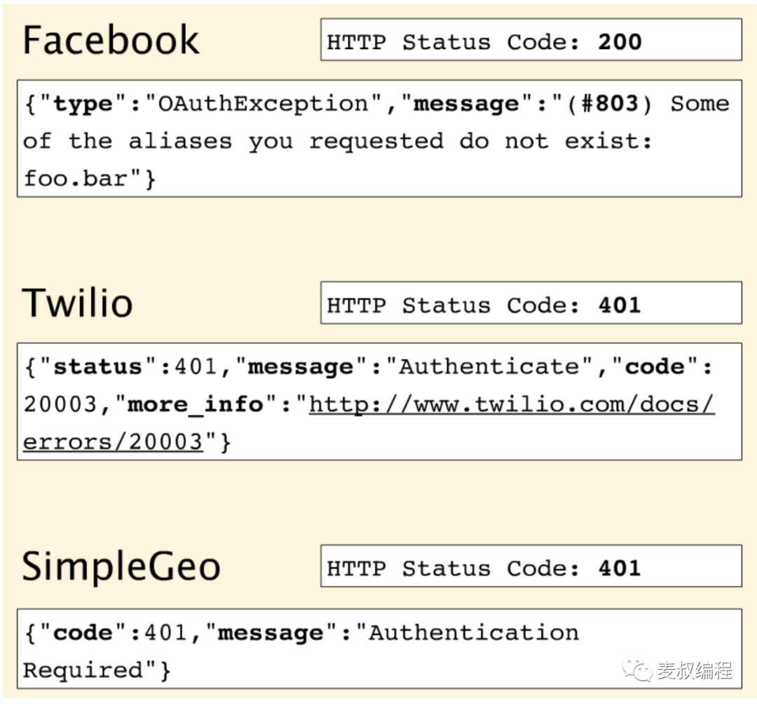Select the HTTP Status Code: 200 box
The width and height of the screenshot is (757, 704).
pos(531,39)
